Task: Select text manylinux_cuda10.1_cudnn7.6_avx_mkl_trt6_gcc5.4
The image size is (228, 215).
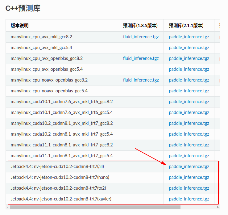Action: coord(62,112)
